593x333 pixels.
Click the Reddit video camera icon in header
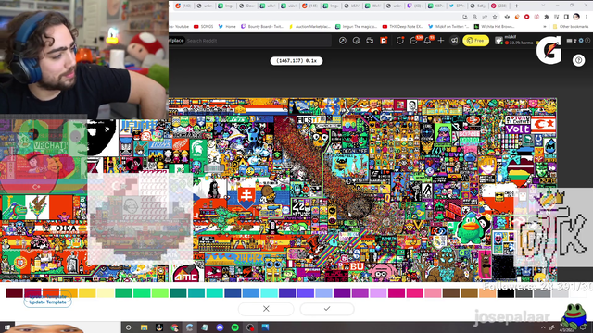tap(370, 41)
